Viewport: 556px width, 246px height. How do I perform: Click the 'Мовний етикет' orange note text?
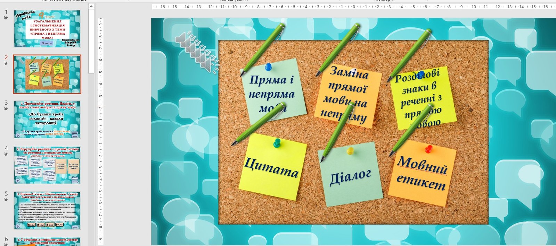coord(421,173)
